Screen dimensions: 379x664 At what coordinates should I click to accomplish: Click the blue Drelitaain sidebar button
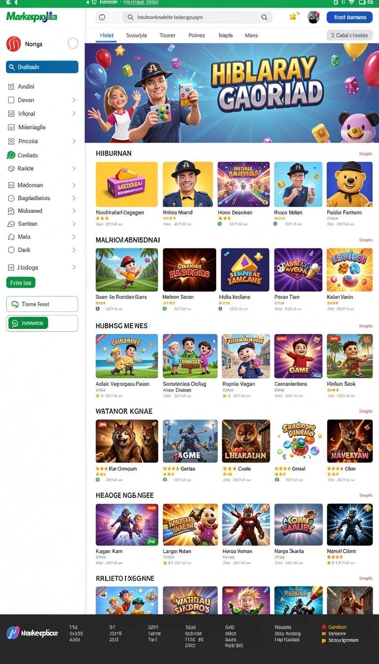tap(42, 67)
